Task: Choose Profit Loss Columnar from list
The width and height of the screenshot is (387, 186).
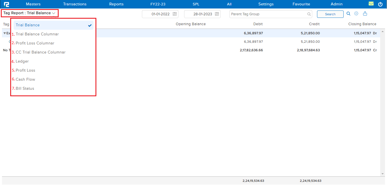Action: [x=35, y=43]
